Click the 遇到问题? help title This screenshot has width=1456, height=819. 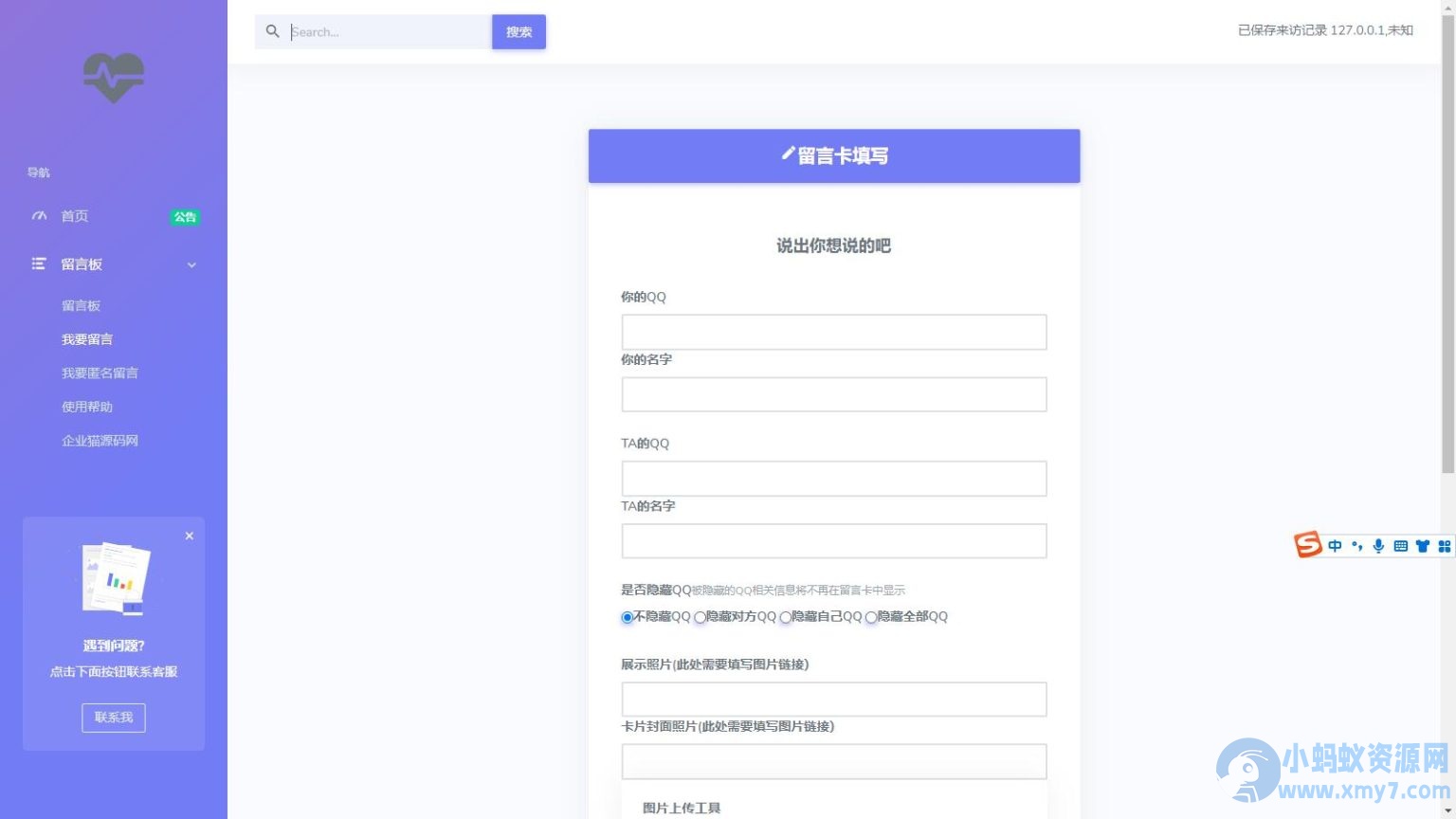[x=114, y=646]
